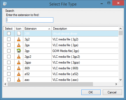
Task: Click the VLC cone icon for .669
Action: (x=19, y=68)
